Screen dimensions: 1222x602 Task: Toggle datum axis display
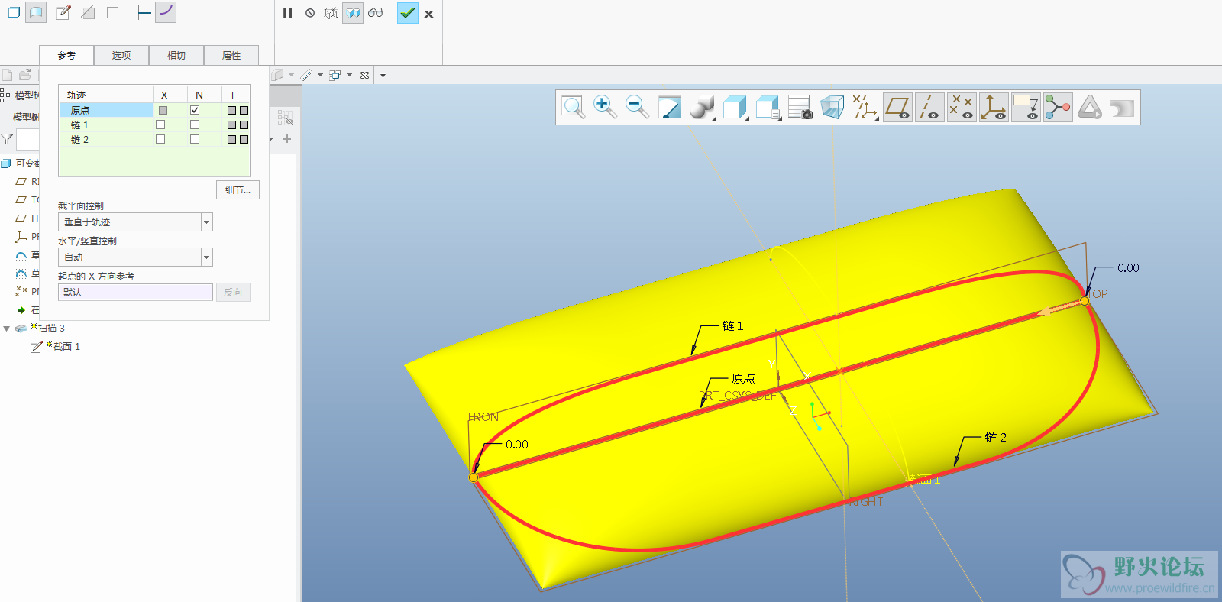click(929, 108)
